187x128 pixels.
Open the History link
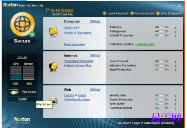69,33
